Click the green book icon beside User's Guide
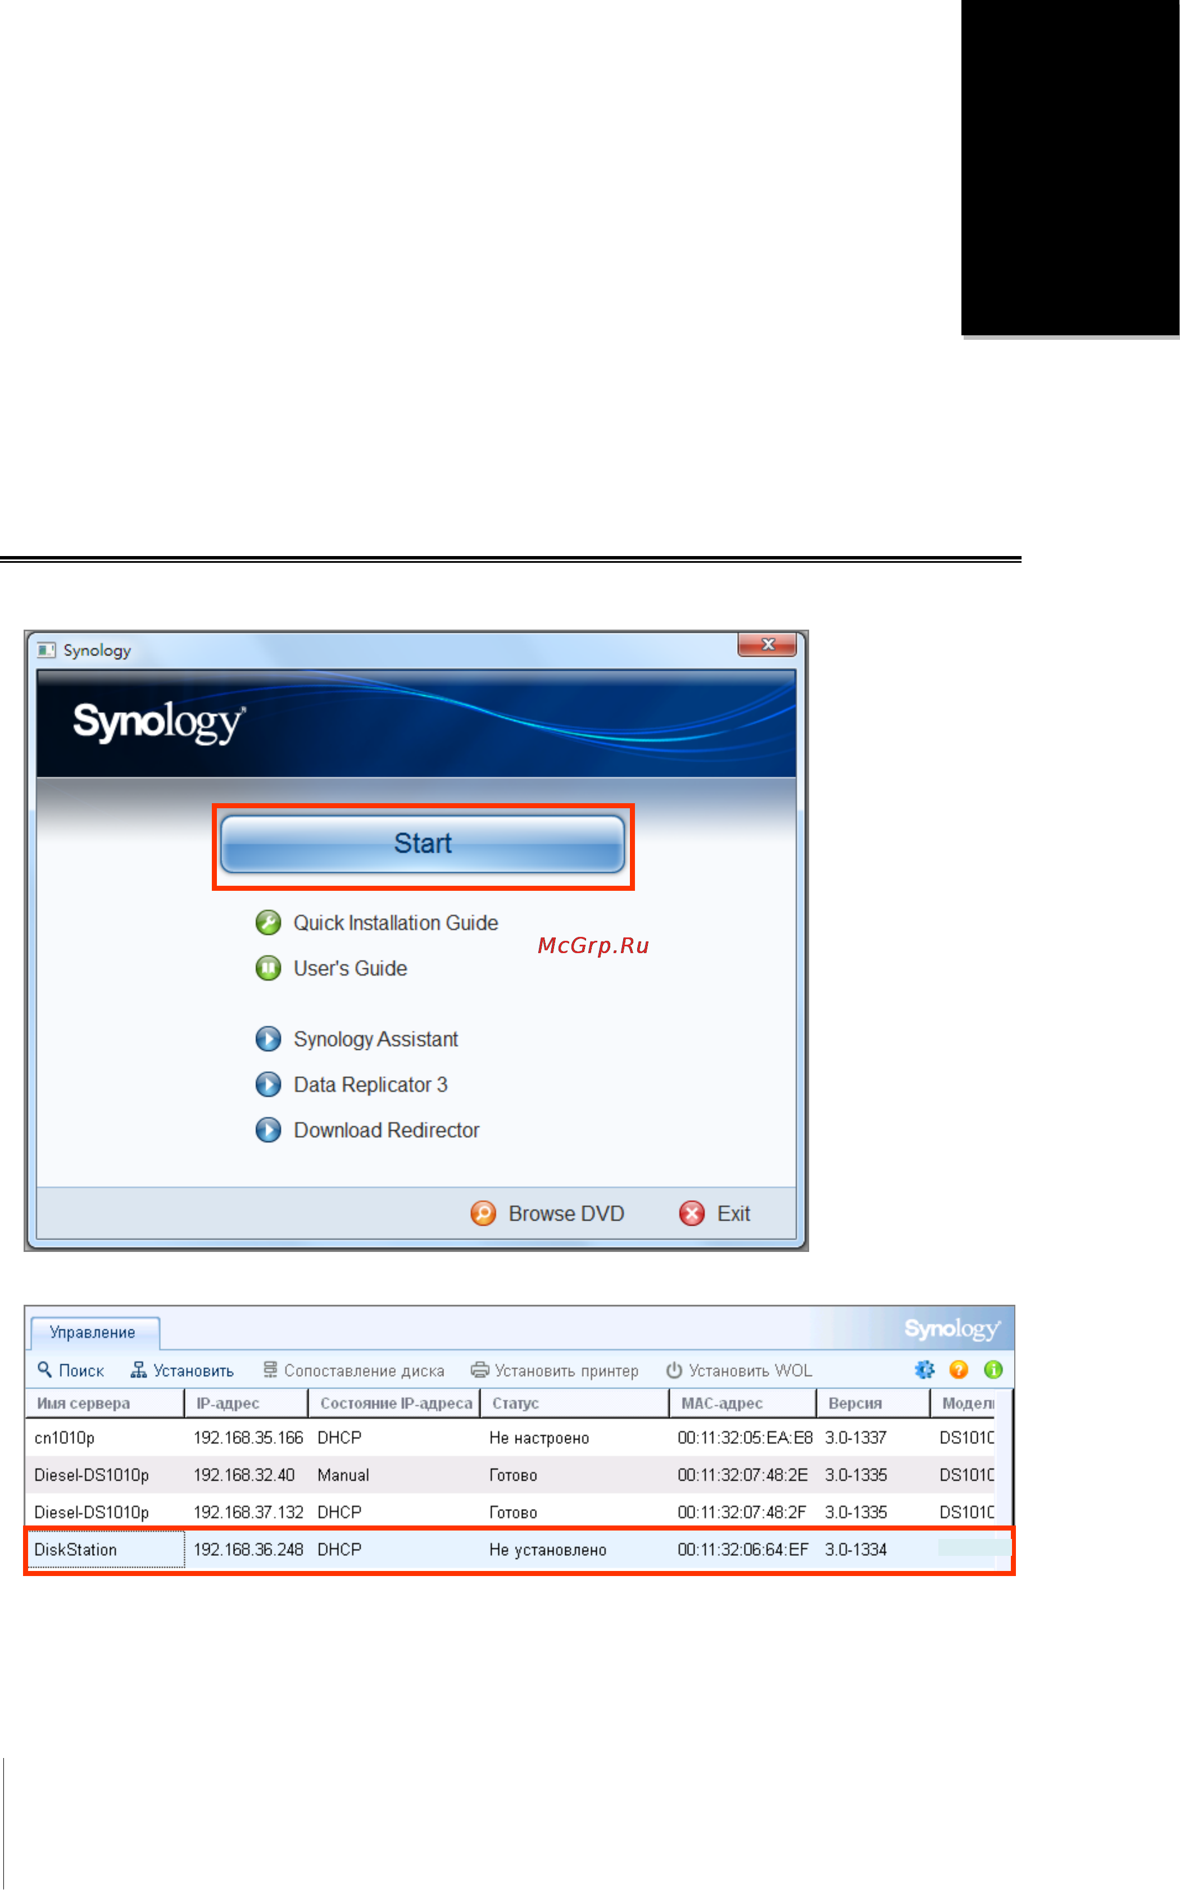This screenshot has height=1890, width=1180. coord(269,968)
